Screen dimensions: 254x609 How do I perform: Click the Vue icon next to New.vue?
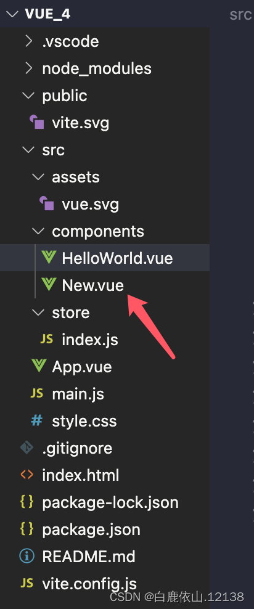49,285
